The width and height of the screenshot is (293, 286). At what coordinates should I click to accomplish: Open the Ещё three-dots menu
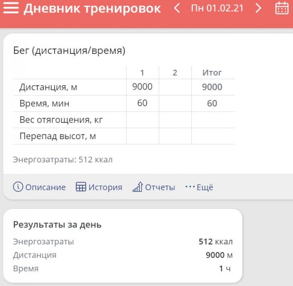(199, 187)
